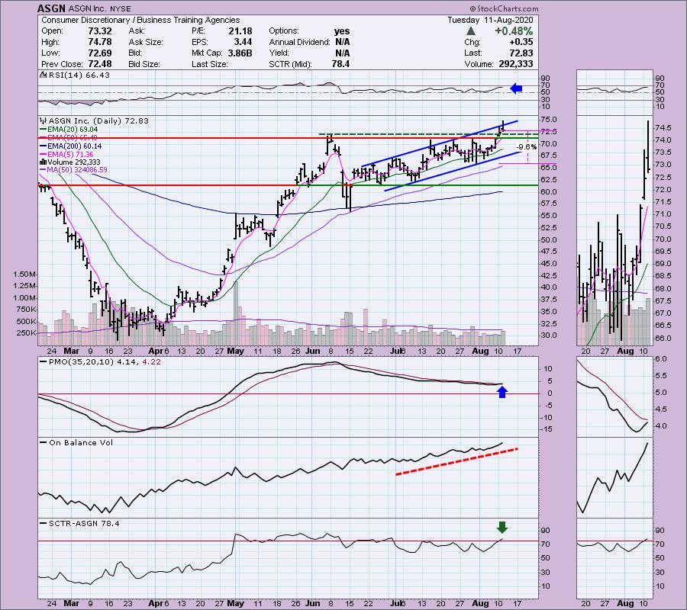Click the Last value 72.83 in header
The height and width of the screenshot is (610, 687).
pos(521,53)
